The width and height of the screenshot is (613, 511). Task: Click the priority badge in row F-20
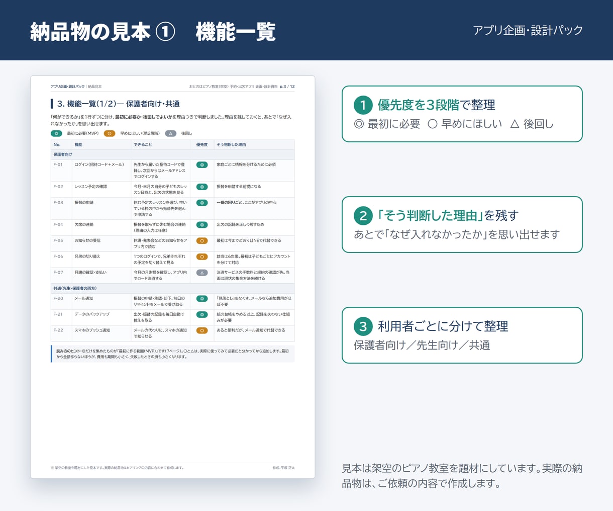coord(202,298)
